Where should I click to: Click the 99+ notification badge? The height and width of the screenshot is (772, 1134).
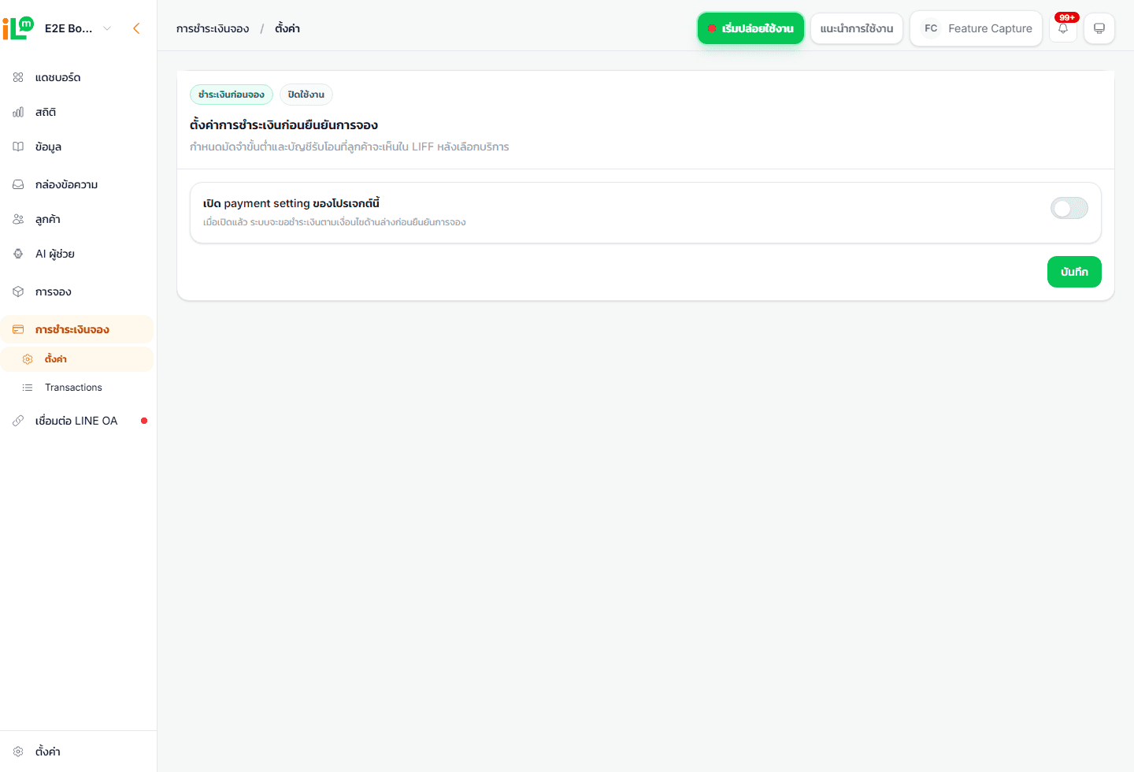point(1067,17)
